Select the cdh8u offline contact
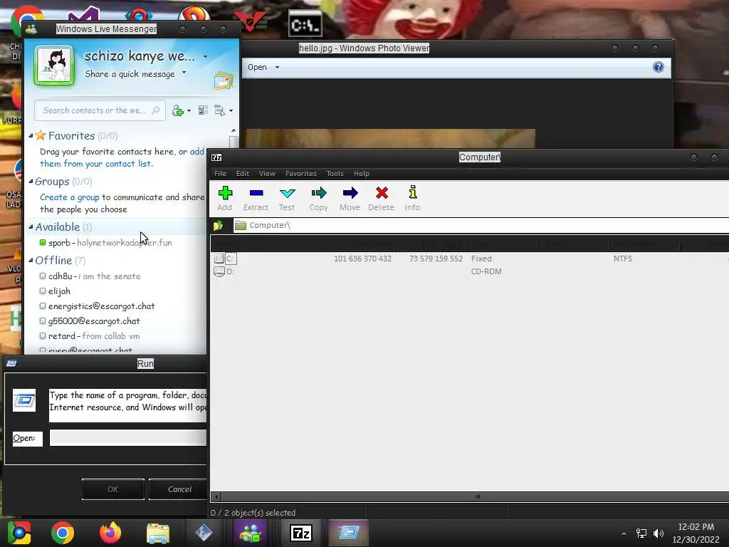This screenshot has width=729, height=547. pyautogui.click(x=95, y=276)
